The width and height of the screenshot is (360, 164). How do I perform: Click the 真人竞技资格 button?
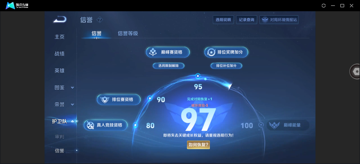tap(106, 125)
